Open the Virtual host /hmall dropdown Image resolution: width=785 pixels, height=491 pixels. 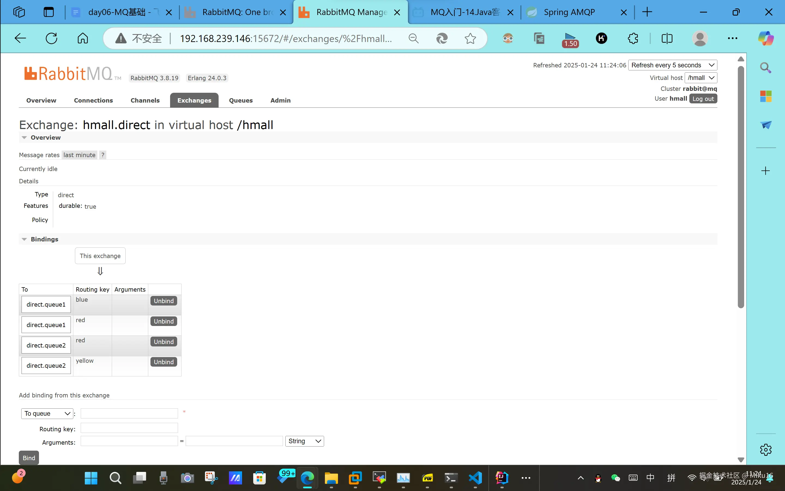coord(701,78)
